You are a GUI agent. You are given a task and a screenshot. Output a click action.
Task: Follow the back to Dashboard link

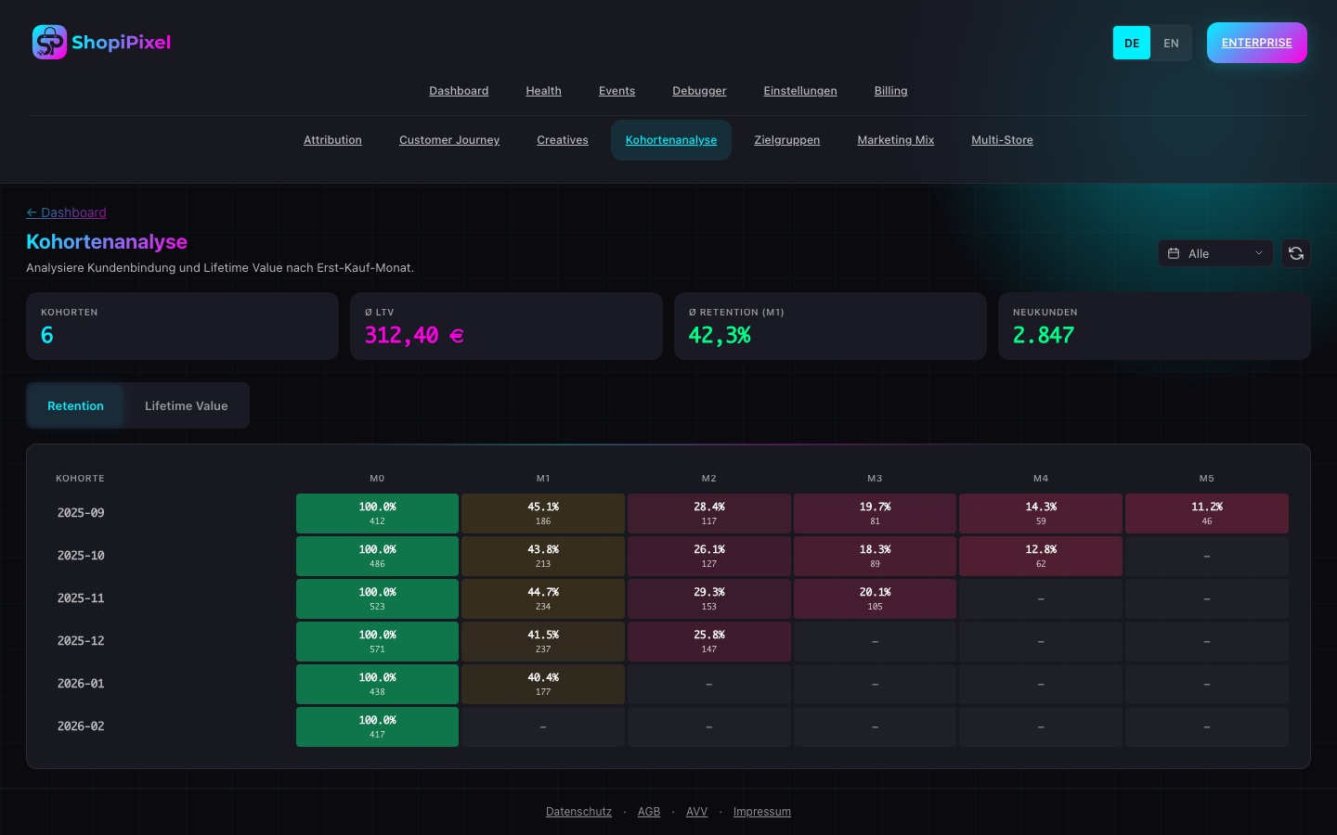[x=66, y=212]
